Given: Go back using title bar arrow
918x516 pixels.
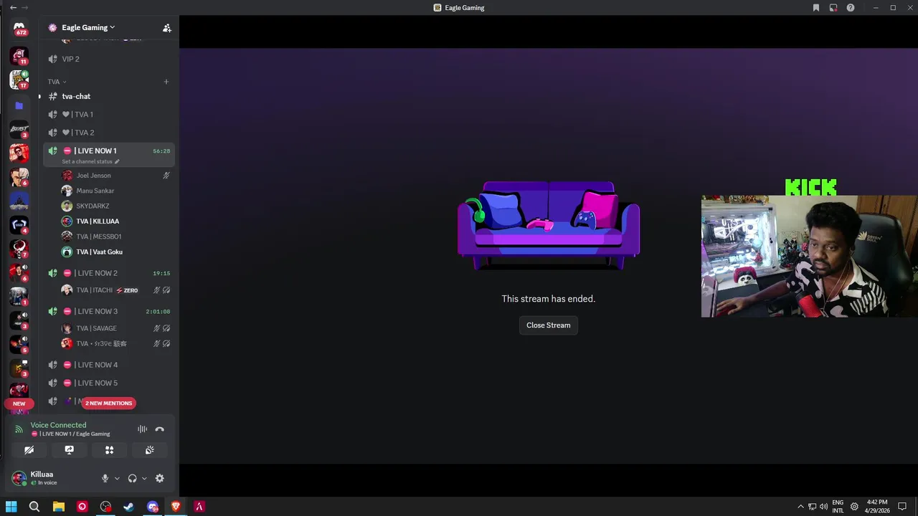Looking at the screenshot, I should click(x=13, y=7).
